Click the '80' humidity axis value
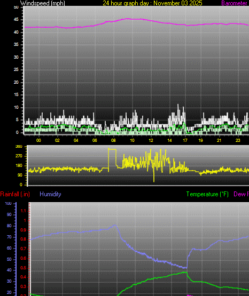 (x=9, y=226)
